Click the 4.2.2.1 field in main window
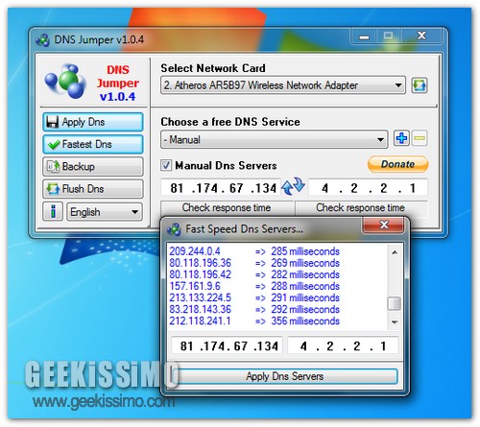The image size is (480, 427). (x=368, y=188)
